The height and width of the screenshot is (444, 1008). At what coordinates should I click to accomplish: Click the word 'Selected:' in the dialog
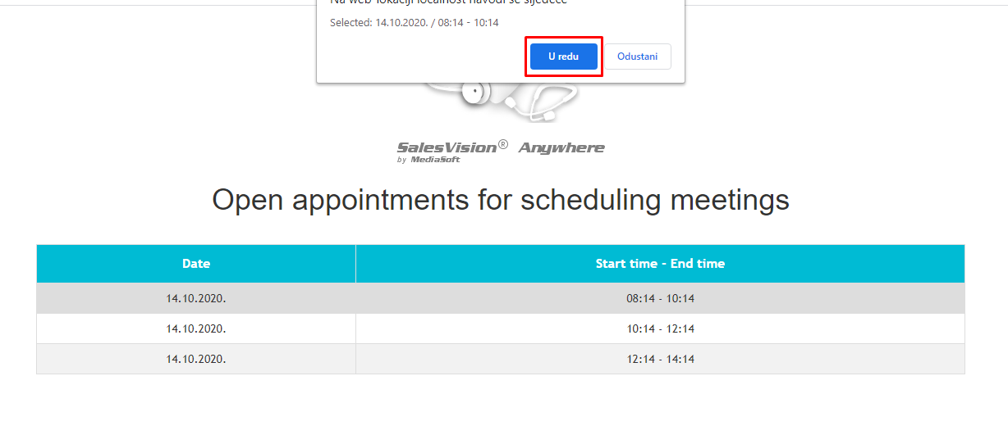pyautogui.click(x=351, y=23)
